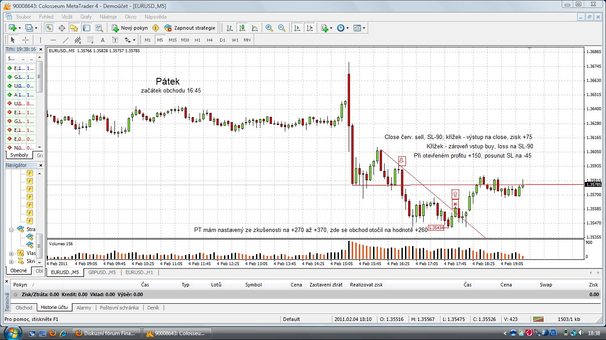Open the Nápověda menu
The image size is (606, 340).
pos(156,17)
